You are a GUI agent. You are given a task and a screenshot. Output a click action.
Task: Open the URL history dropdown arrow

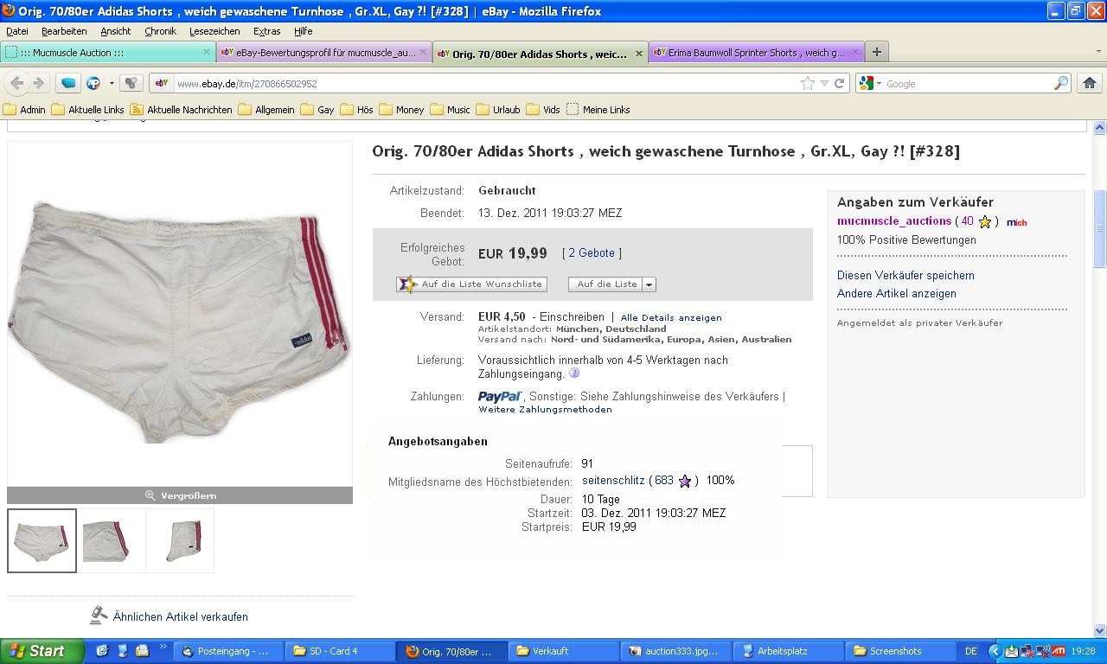(824, 83)
